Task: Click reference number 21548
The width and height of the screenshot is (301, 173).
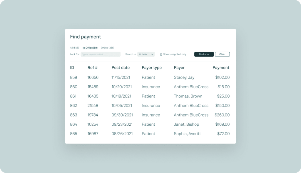Action: 93,106
